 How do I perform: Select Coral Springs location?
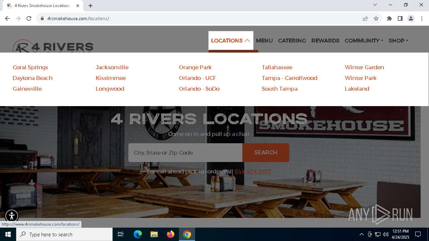(x=30, y=67)
